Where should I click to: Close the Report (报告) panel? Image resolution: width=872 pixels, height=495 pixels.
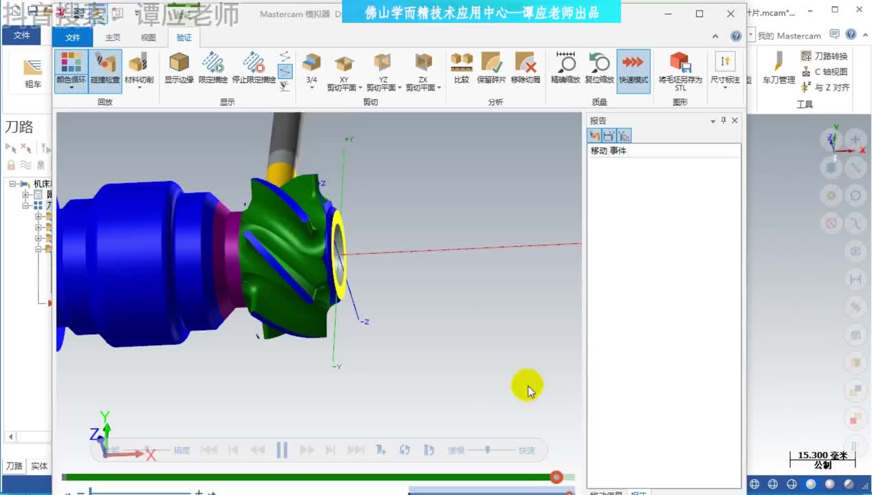click(734, 120)
